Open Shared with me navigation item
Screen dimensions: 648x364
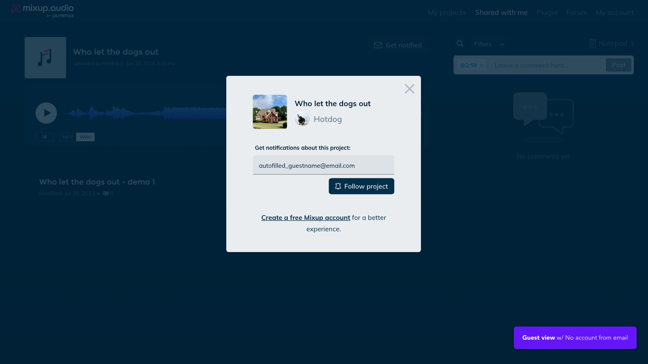(x=501, y=12)
